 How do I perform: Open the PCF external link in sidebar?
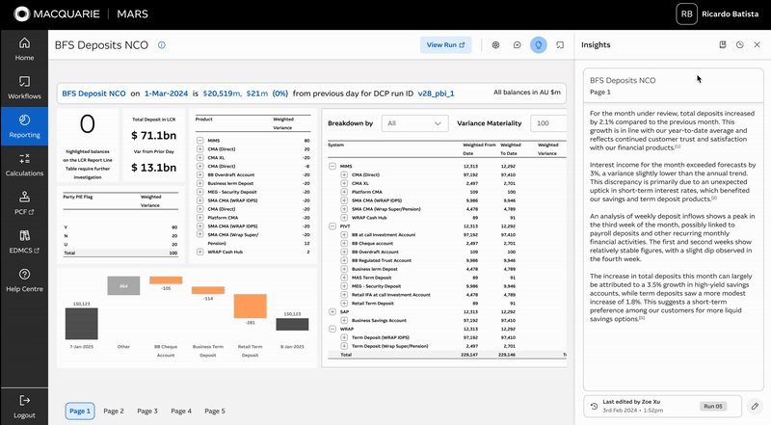(24, 203)
